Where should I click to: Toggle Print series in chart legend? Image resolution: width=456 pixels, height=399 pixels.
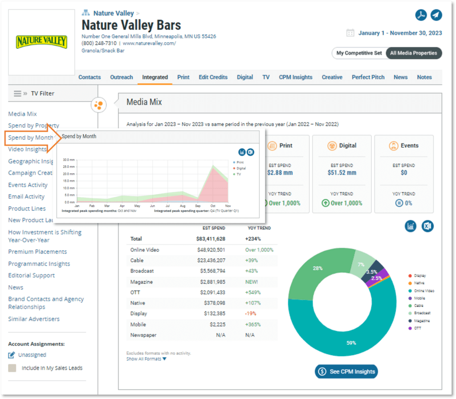coord(239,162)
